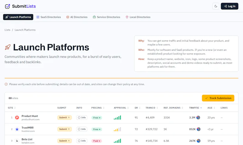Viewport: 243px width, 145px height.
Task: Click the Beta List site name
Action: 27,139
